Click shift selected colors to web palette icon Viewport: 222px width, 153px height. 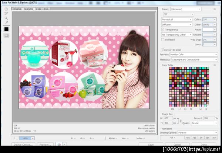(x=185, y=109)
